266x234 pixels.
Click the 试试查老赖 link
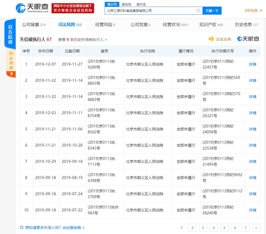point(73,228)
